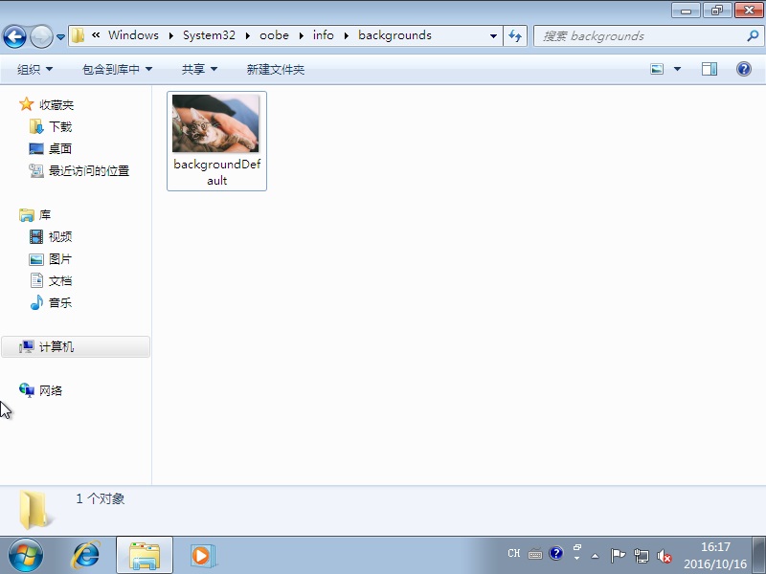
Task: Select the backgroundDefault cat thumbnail
Action: tap(215, 123)
